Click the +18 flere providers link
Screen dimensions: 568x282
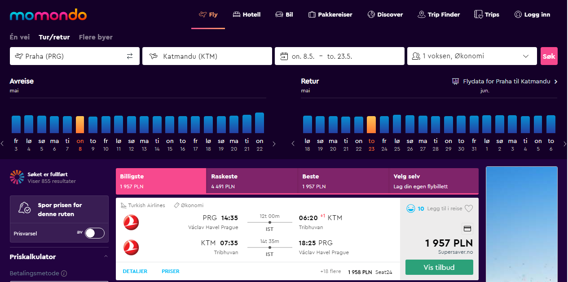[x=330, y=271]
